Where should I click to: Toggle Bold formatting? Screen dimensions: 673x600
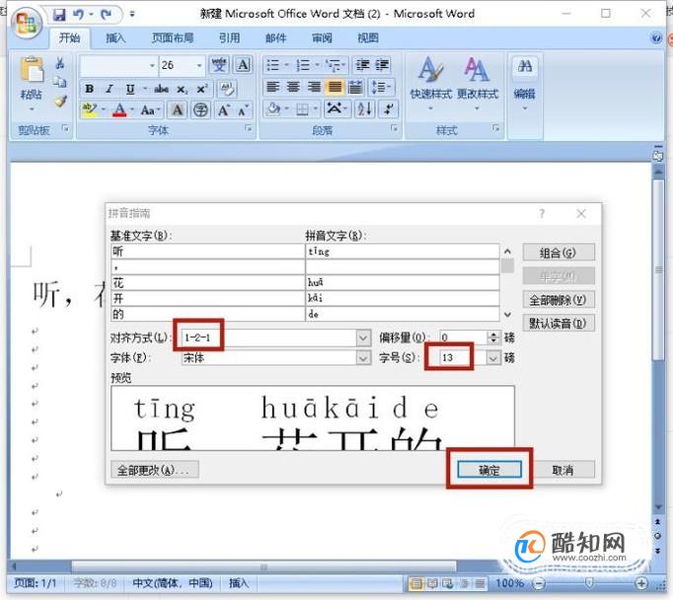click(89, 89)
